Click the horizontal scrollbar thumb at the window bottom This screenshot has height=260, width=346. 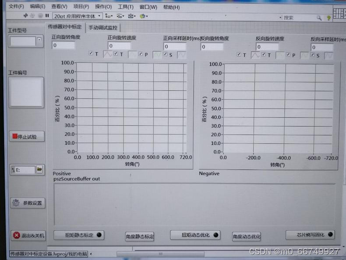(x=161, y=254)
